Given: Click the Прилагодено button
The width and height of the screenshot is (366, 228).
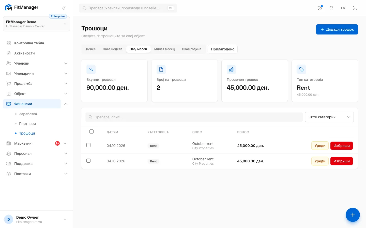Looking at the screenshot, I should click(x=223, y=49).
